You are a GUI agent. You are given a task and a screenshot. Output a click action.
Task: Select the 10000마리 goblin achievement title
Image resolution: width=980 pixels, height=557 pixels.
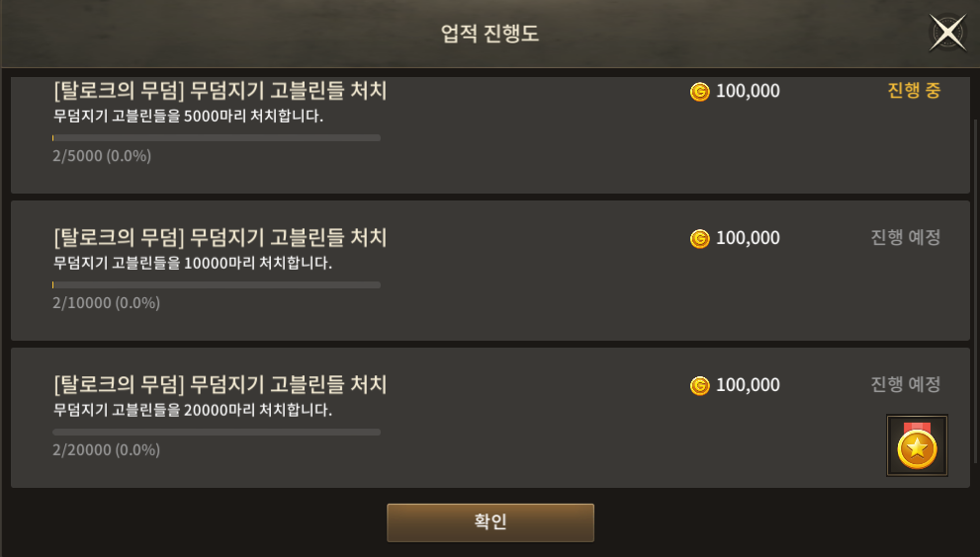[x=220, y=238]
